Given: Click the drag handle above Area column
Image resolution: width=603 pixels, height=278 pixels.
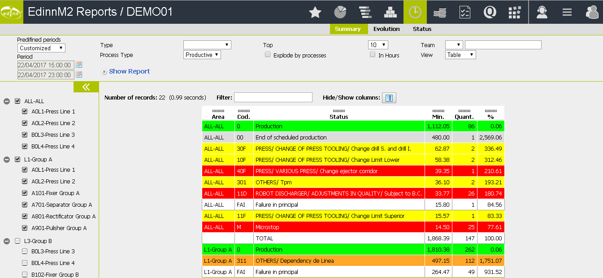Looking at the screenshot, I should tap(218, 111).
